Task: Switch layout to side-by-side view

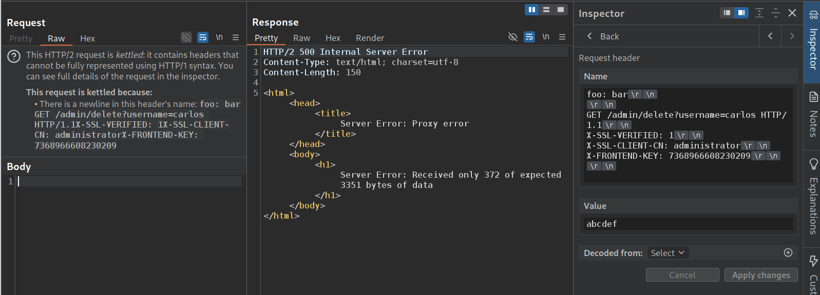Action: [531, 10]
